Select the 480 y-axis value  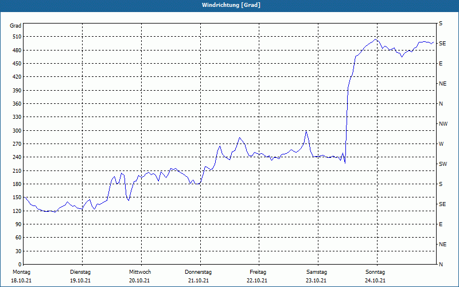point(17,51)
